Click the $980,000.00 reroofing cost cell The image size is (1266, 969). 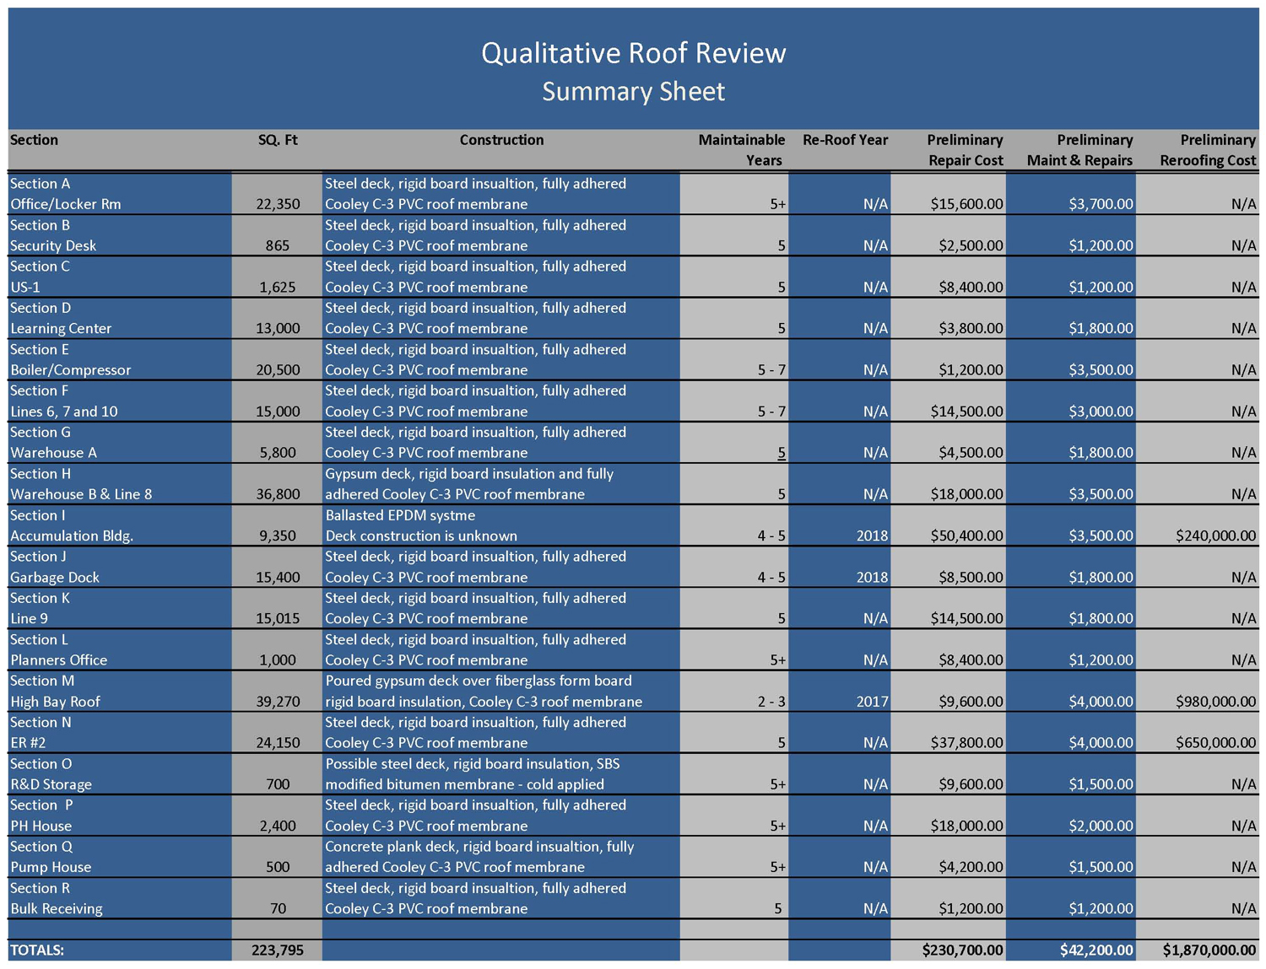click(x=1215, y=702)
